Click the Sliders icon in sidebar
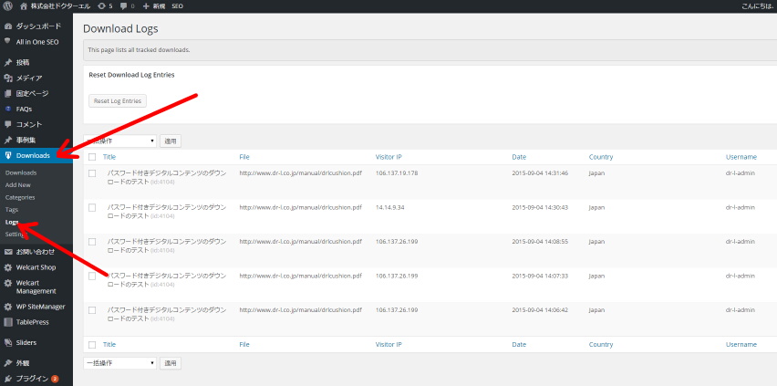 tap(8, 342)
